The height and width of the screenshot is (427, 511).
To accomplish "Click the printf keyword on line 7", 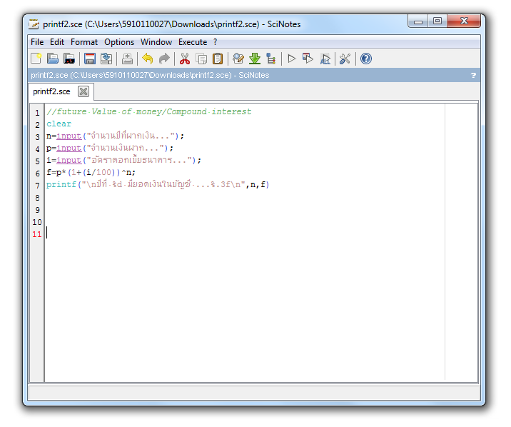I will pos(61,184).
